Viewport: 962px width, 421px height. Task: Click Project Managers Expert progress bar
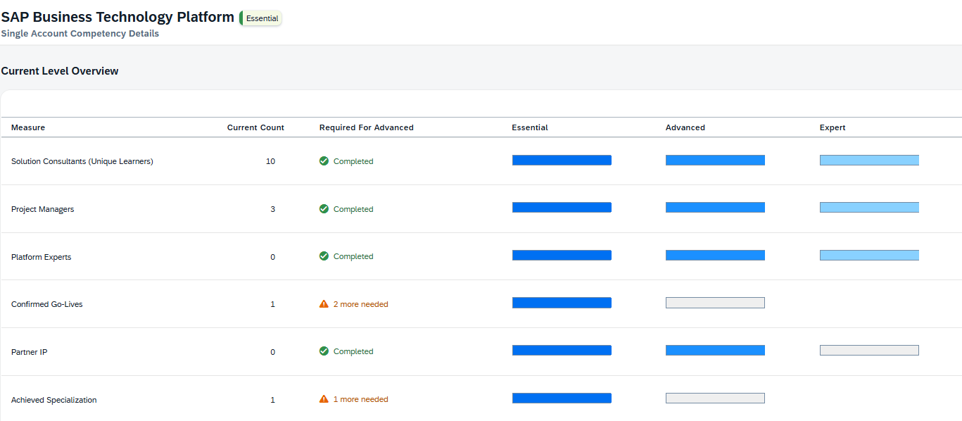point(869,208)
